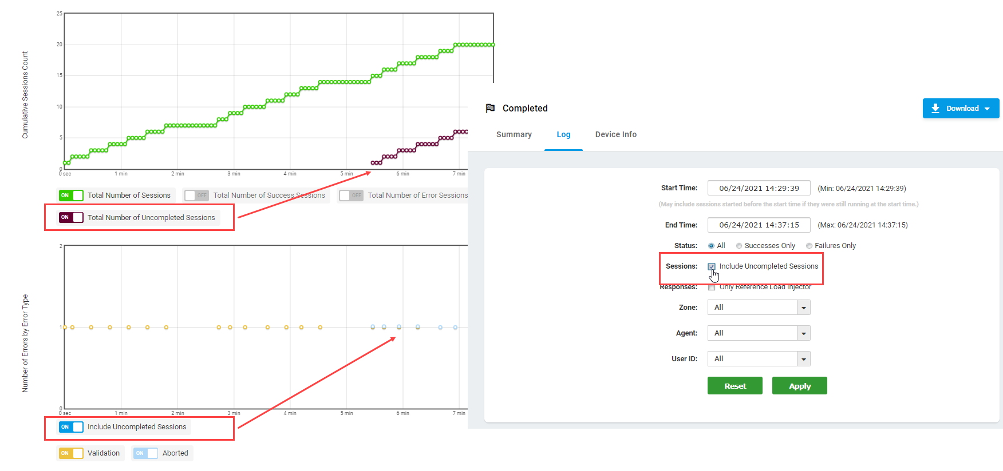
Task: Open the Download button dropdown caret
Action: pos(987,109)
